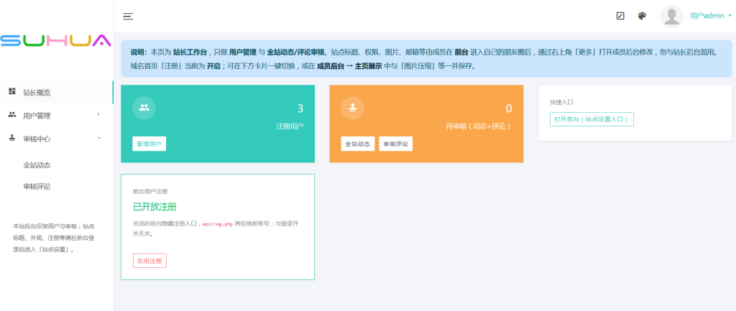Click the 说明 notice banner text
Screen dimensions: 736x311
426,59
